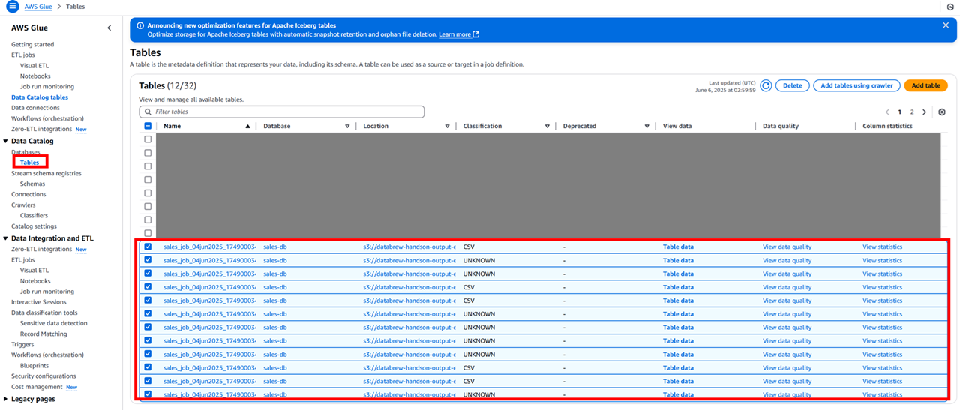
Task: Open Sensitive data detection
Action: point(53,323)
